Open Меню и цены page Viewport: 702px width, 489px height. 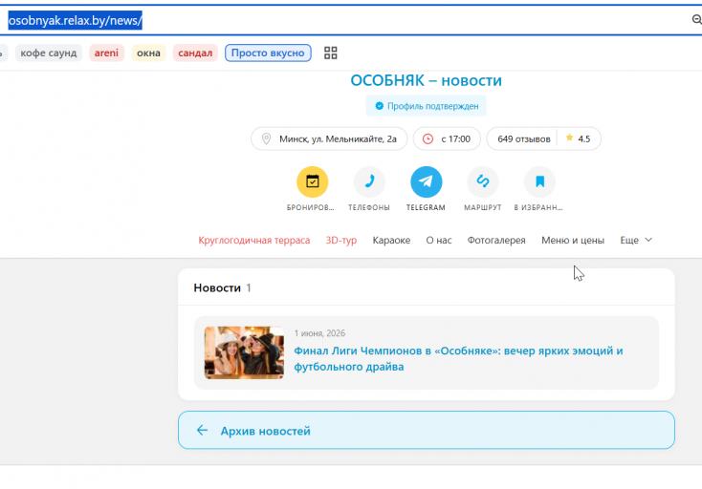[x=573, y=240]
